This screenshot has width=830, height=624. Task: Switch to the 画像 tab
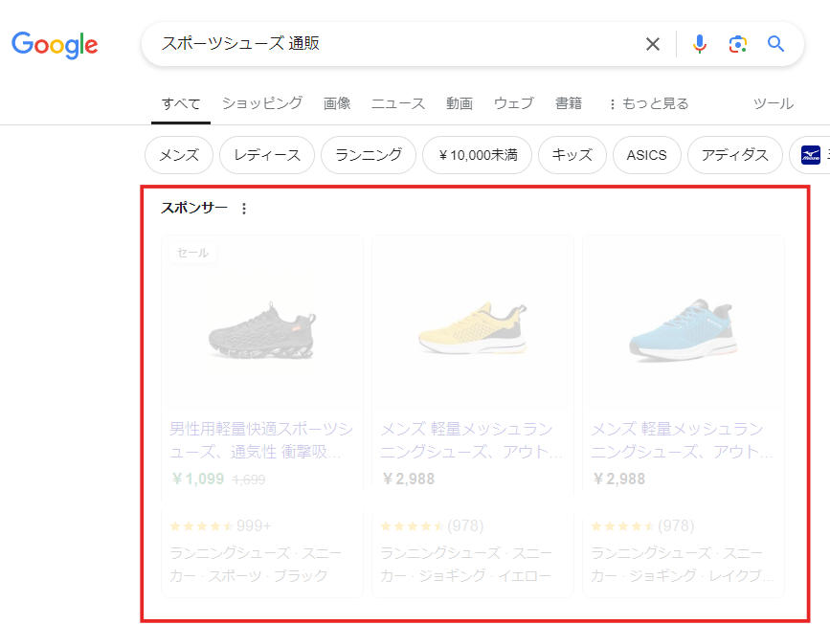pos(337,103)
